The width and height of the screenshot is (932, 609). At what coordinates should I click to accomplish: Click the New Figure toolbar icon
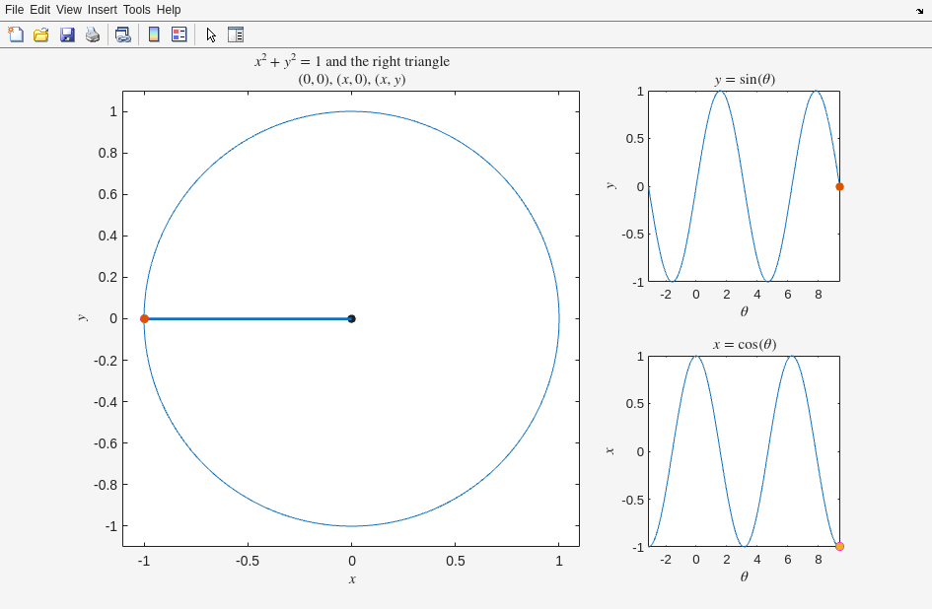16,34
